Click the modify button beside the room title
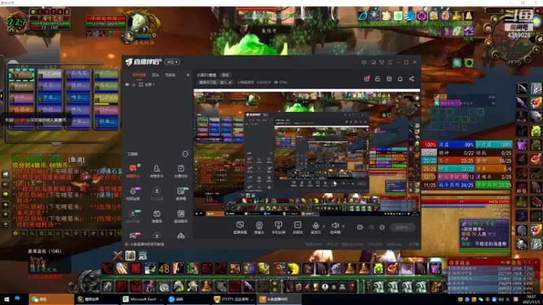 click(225, 75)
